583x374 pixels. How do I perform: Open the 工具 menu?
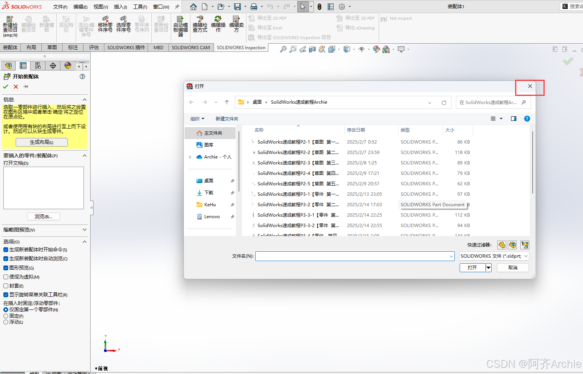(x=140, y=7)
